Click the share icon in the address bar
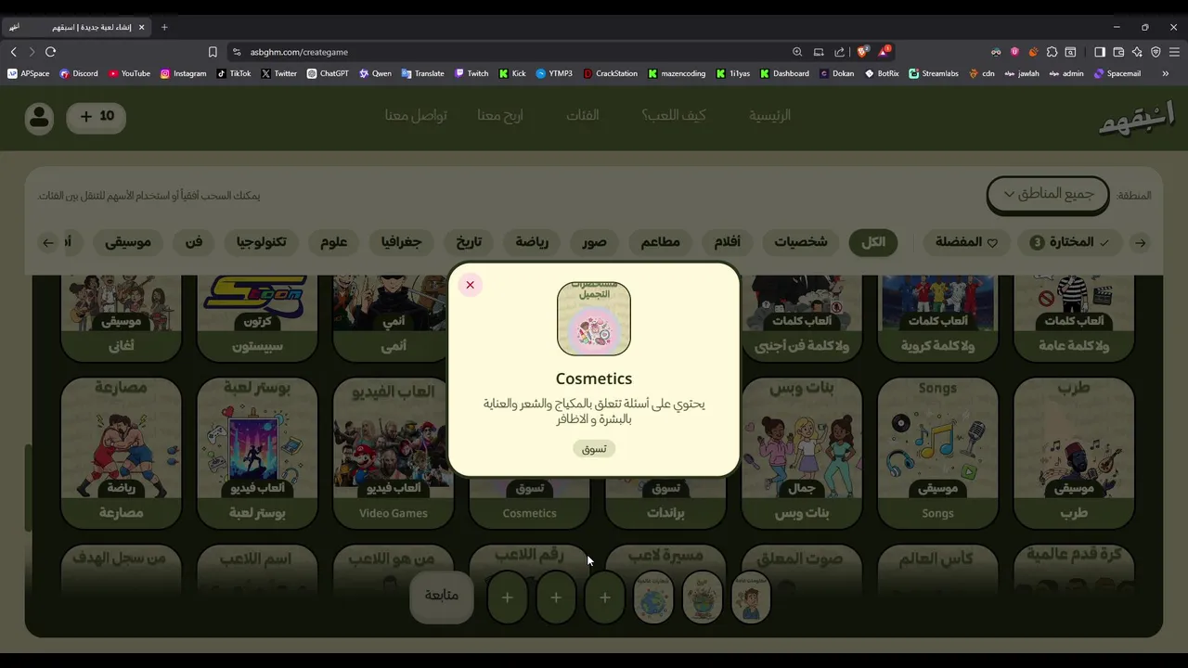1188x668 pixels. [840, 52]
